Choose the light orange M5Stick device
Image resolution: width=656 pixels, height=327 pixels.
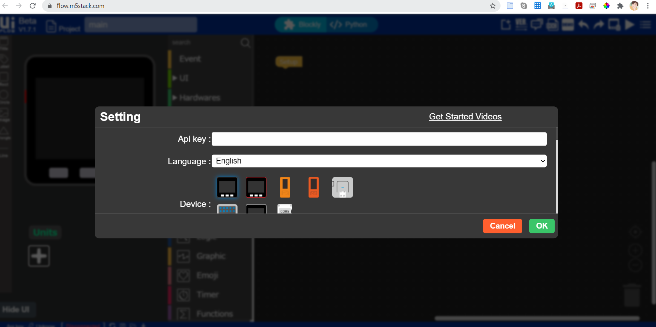click(x=285, y=187)
